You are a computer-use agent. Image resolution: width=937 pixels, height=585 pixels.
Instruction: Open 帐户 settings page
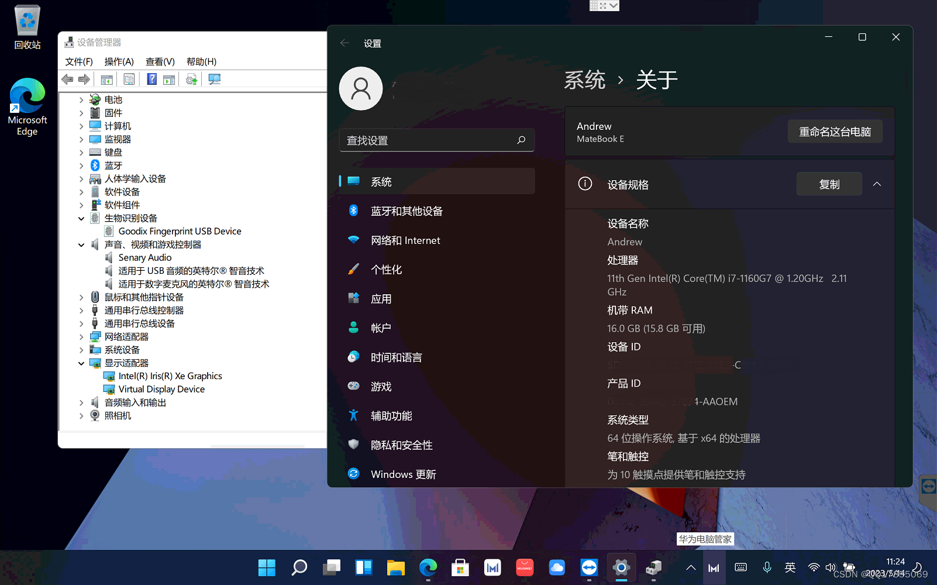[x=437, y=328]
